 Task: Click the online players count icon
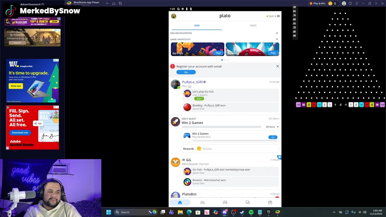coord(278,16)
